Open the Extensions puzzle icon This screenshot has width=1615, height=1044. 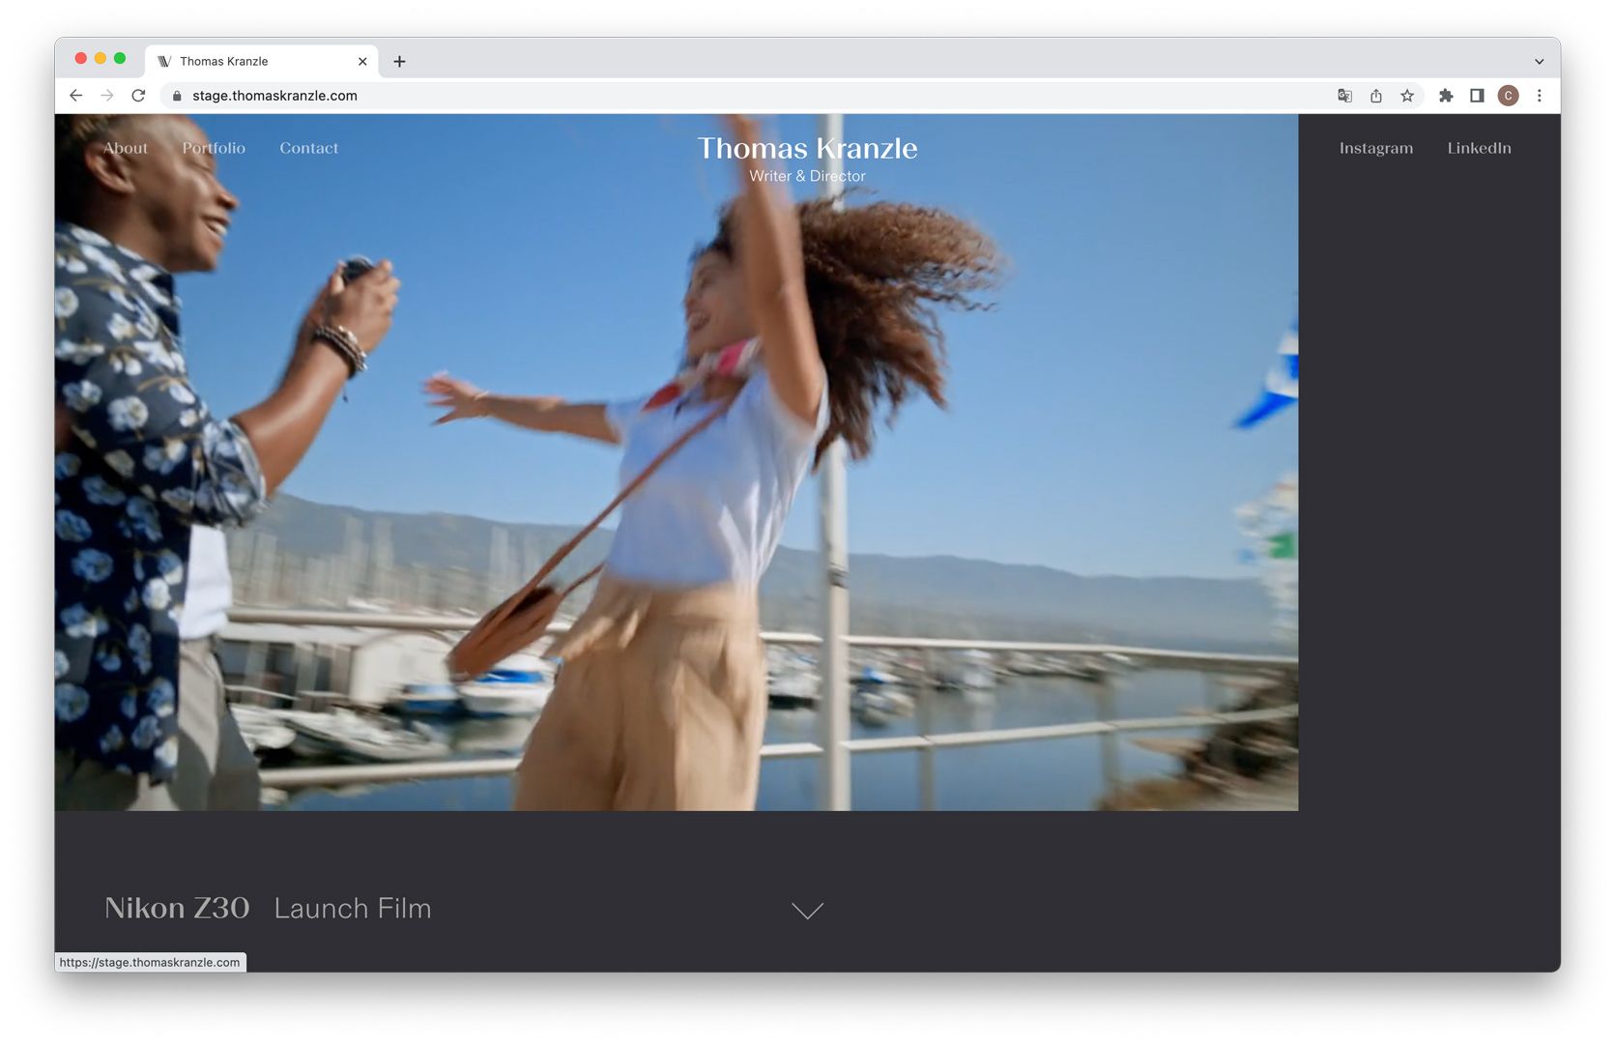click(x=1446, y=96)
